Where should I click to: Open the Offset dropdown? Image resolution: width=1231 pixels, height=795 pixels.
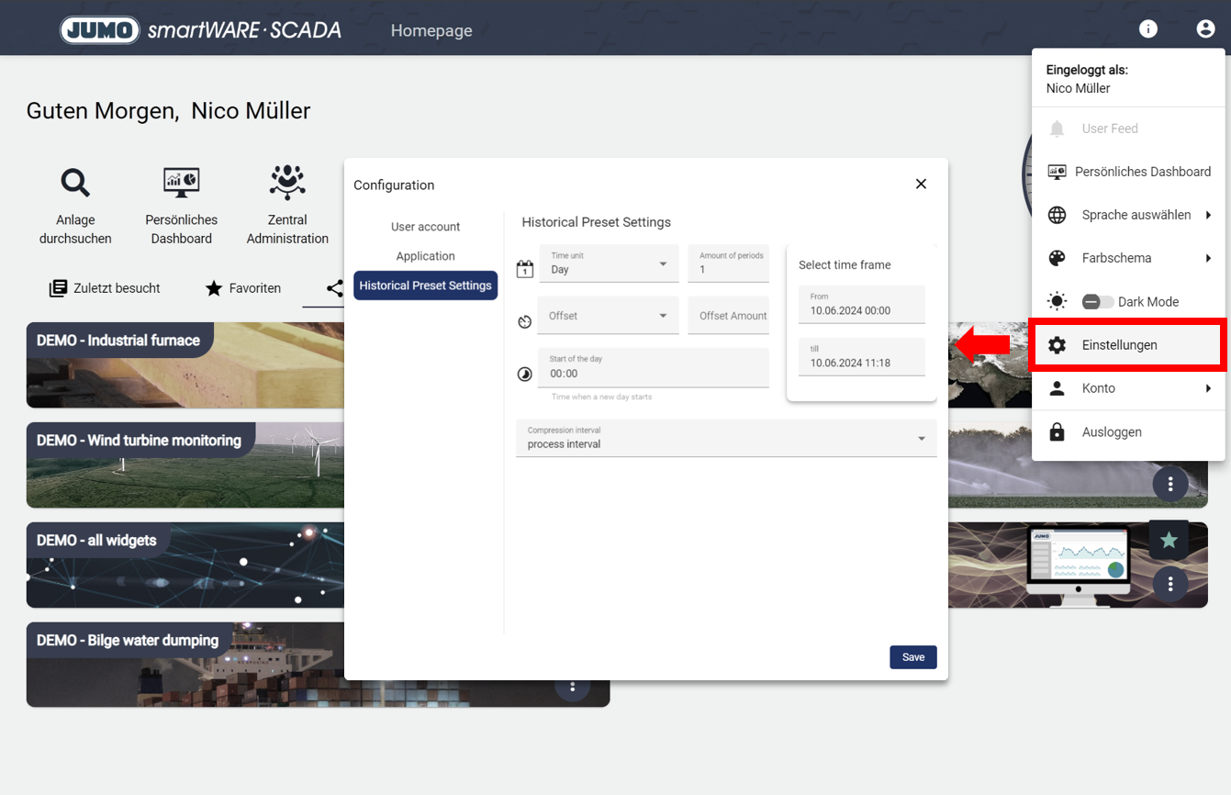coord(608,316)
